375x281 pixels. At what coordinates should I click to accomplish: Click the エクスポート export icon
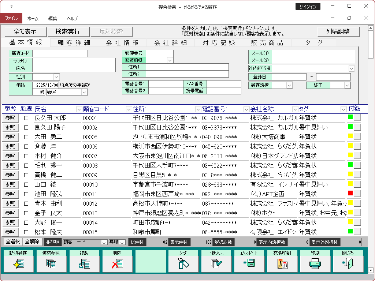(249, 263)
